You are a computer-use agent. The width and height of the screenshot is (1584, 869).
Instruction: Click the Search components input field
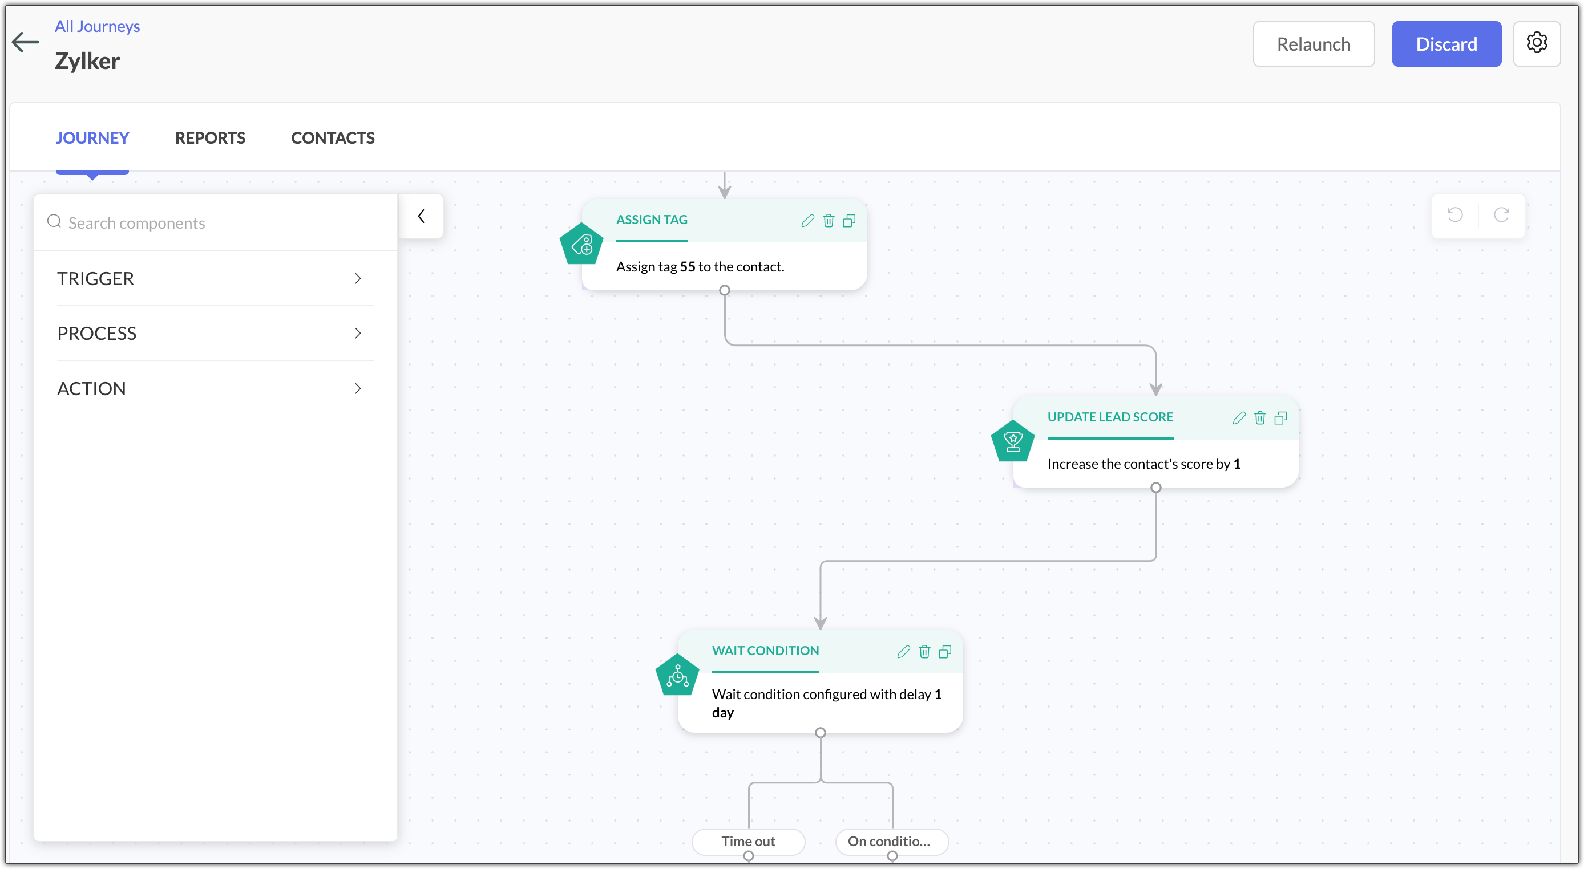click(214, 222)
